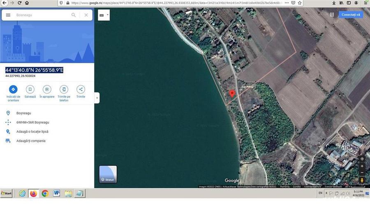The width and height of the screenshot is (370, 206).
Task: Zoom in the map with plus
Action: pyautogui.click(x=362, y=166)
